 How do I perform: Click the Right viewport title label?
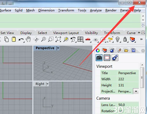tap(40, 84)
